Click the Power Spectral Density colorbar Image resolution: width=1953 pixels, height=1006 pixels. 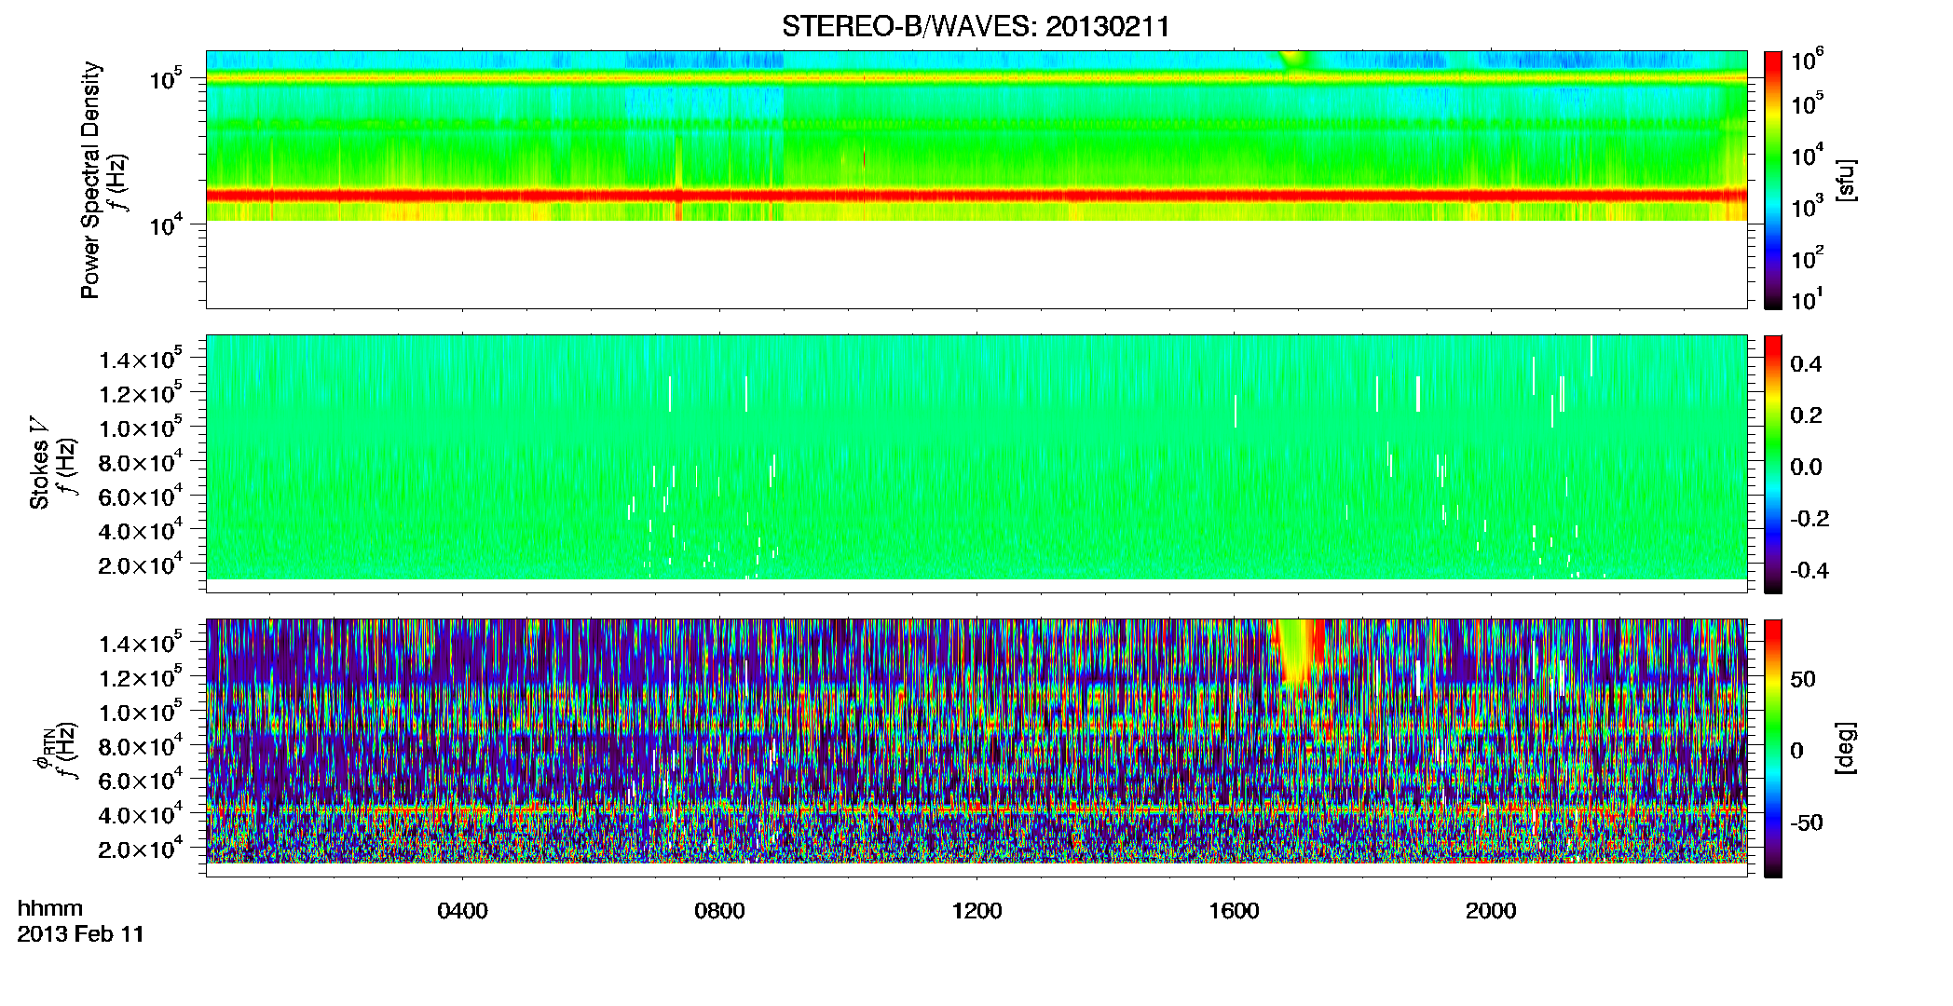1773,180
